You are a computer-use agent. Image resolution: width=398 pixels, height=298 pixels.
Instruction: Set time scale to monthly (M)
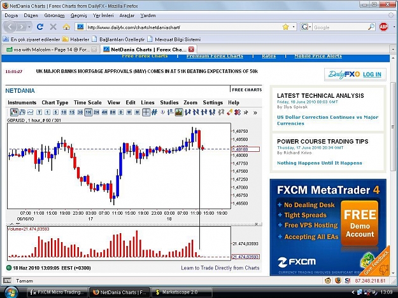(x=137, y=112)
